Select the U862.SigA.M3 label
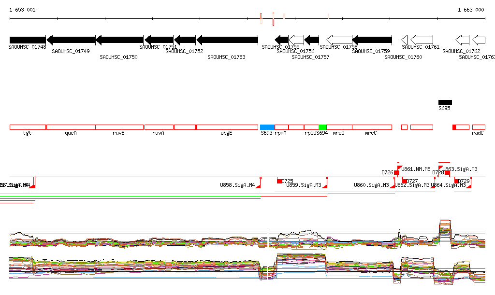 (x=412, y=185)
